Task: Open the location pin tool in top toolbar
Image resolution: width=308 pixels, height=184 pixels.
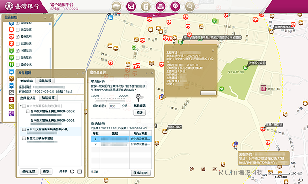Action: tap(175, 7)
